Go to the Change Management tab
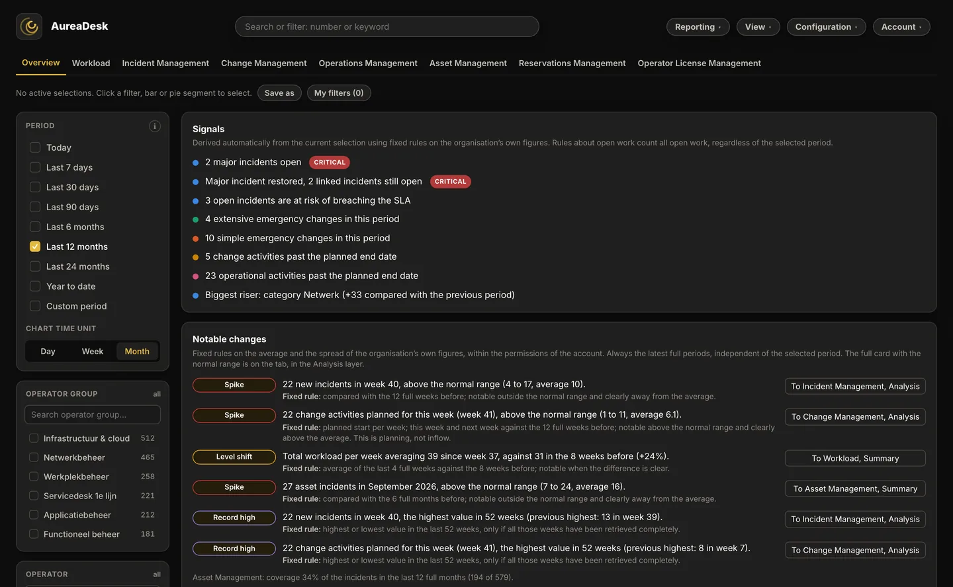 click(264, 63)
